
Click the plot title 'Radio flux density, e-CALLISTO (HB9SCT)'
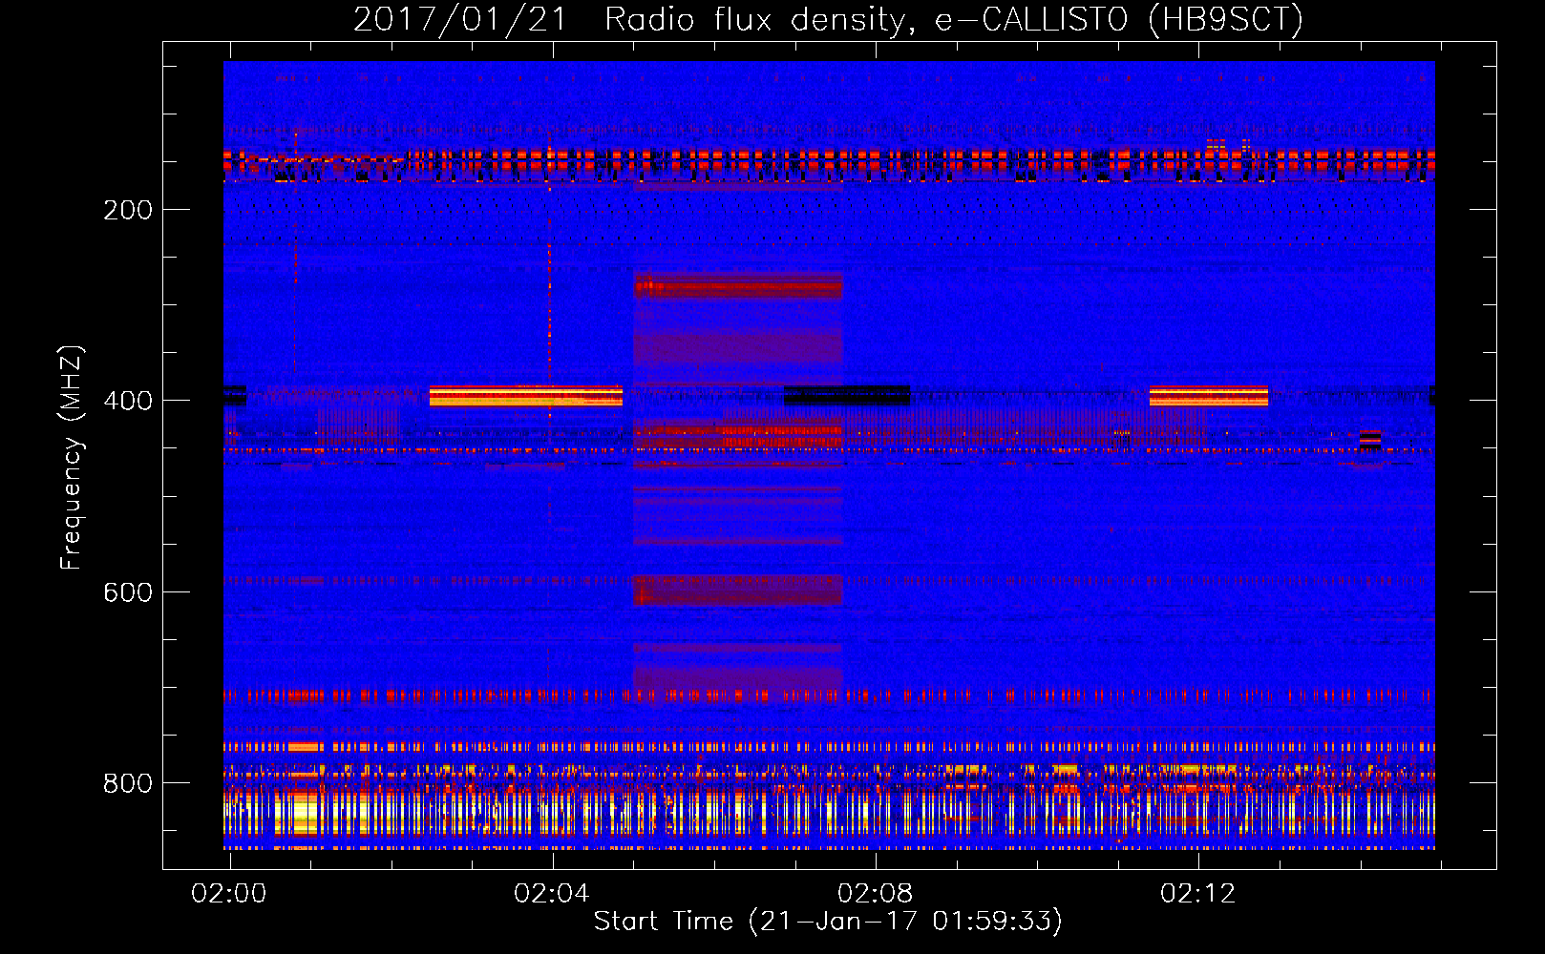tap(954, 19)
